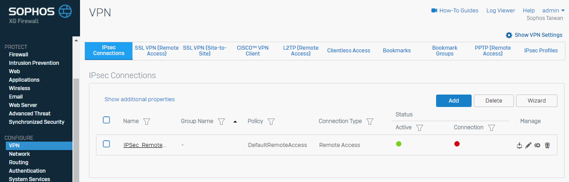Open Show VPN Settings gear
This screenshot has width=569, height=182.
pyautogui.click(x=509, y=35)
